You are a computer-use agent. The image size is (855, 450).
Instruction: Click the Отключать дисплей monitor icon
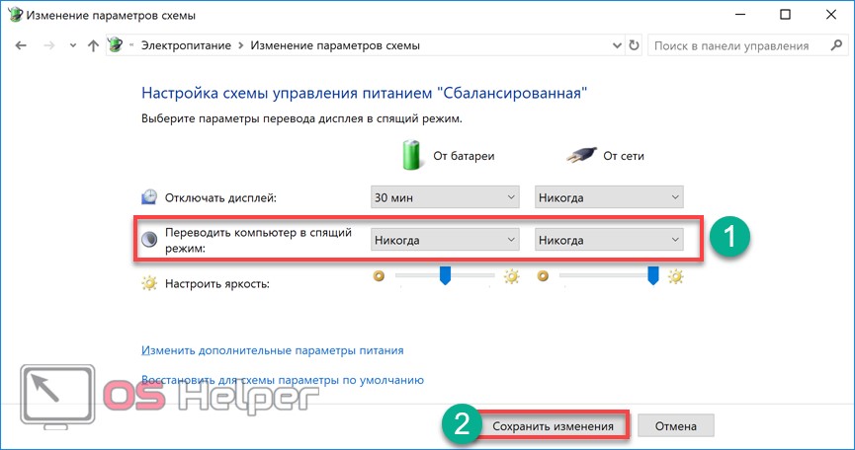149,197
